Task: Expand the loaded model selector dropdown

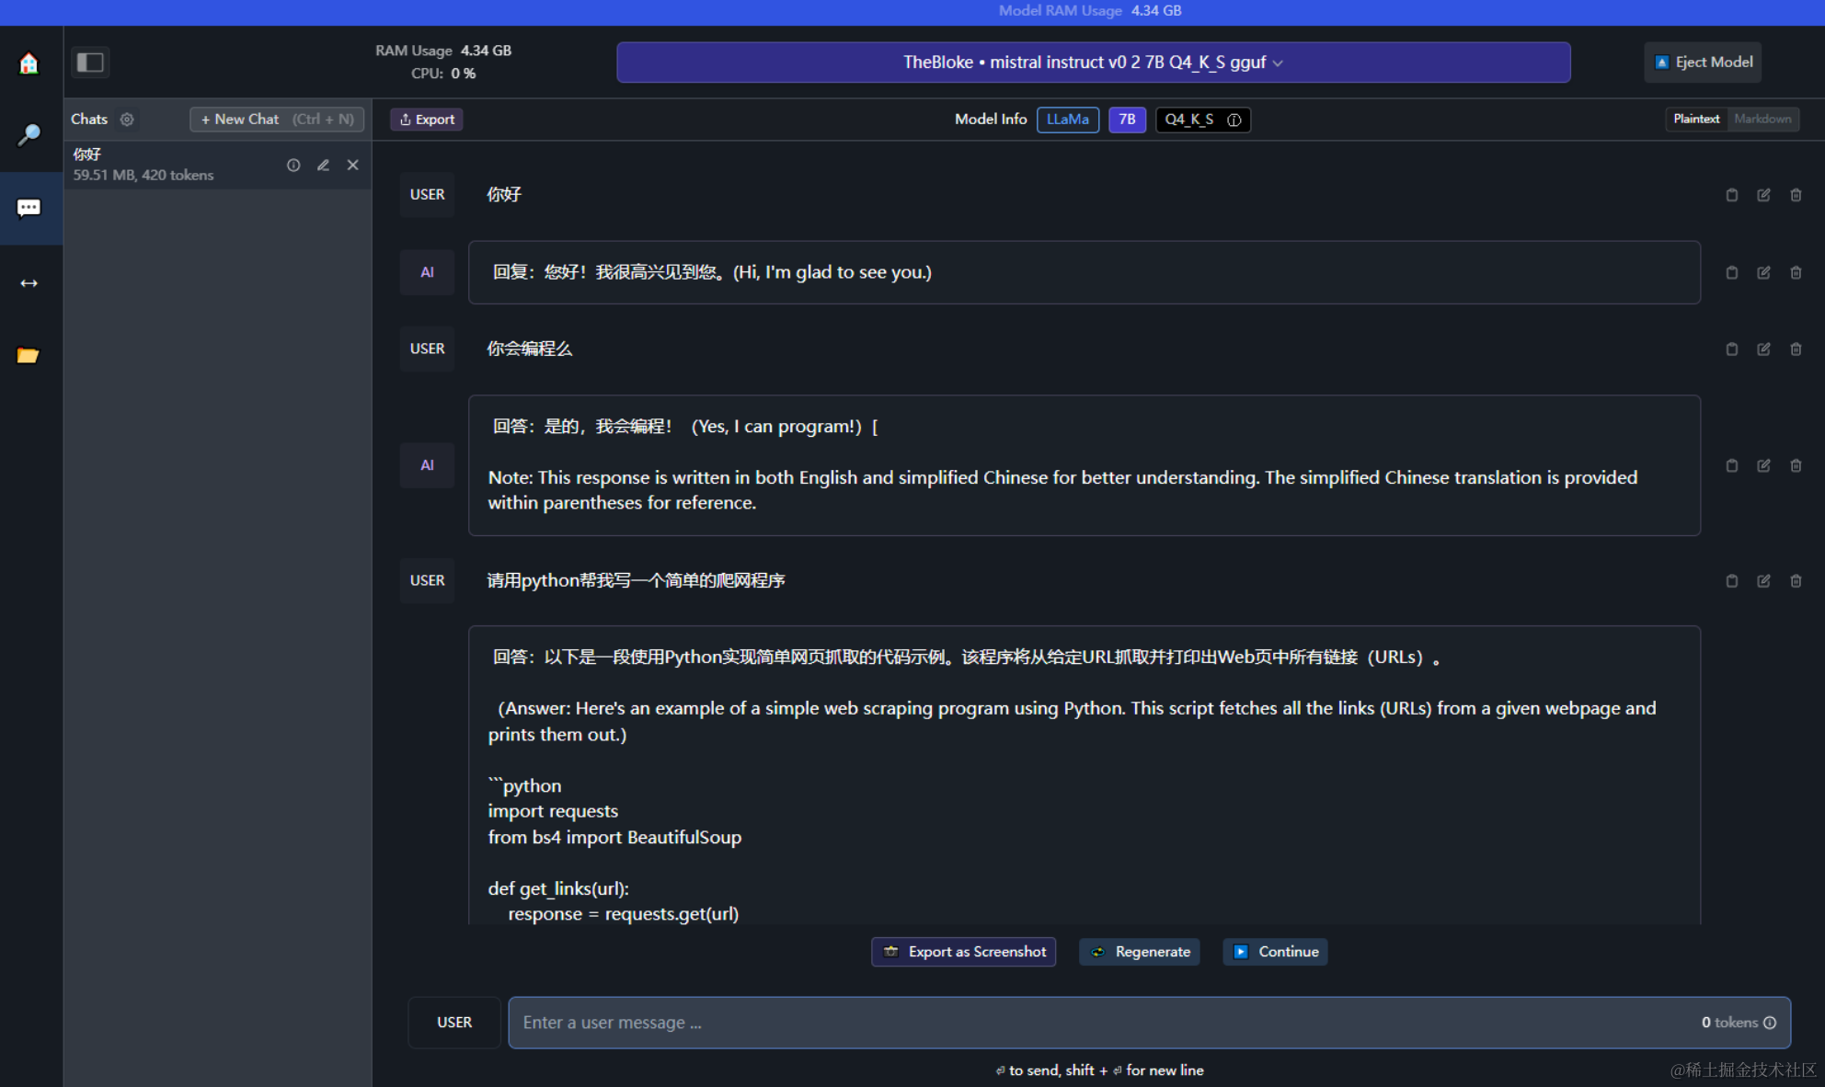Action: [x=1093, y=63]
